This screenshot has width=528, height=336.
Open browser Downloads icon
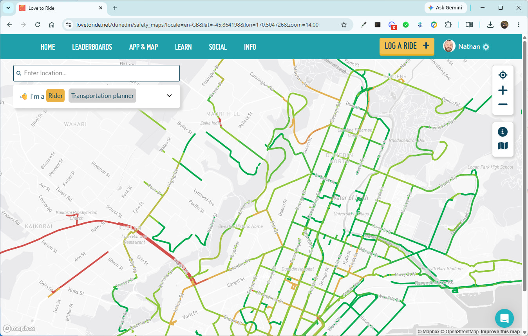(490, 25)
